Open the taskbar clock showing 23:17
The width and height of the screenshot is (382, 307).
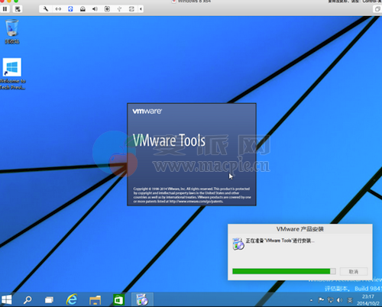(x=368, y=300)
